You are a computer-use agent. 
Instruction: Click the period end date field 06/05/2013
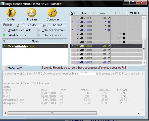point(57,25)
